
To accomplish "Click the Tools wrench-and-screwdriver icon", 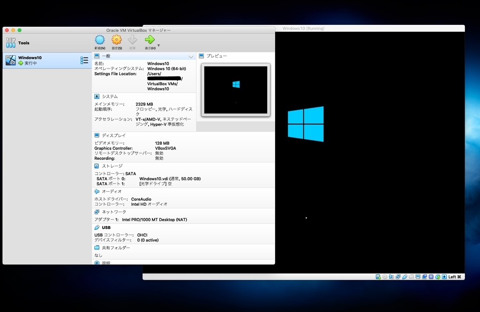I will point(11,43).
